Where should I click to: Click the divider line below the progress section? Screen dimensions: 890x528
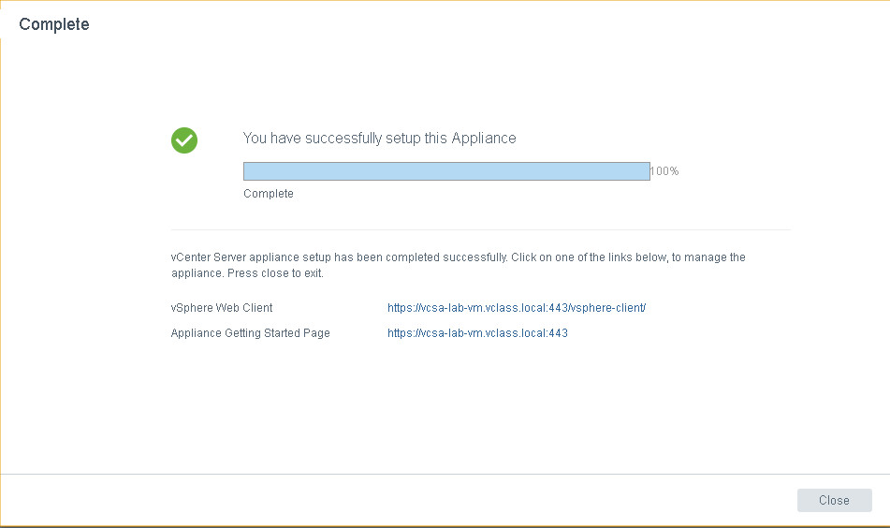pyautogui.click(x=480, y=229)
